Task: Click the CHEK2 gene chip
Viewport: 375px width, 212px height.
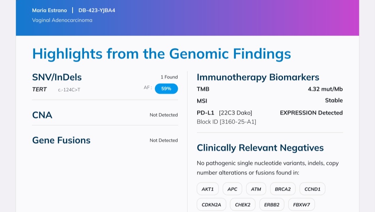Action: (x=242, y=205)
